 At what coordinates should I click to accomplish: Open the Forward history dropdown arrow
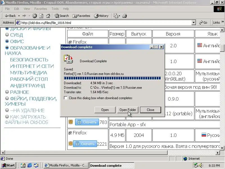(29, 16)
